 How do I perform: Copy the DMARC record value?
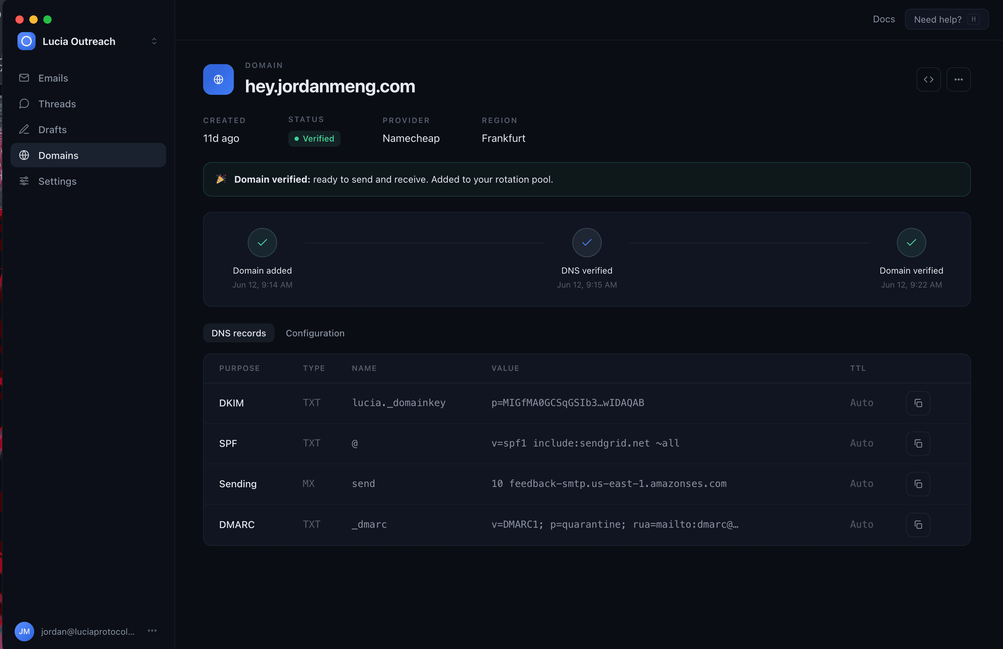click(918, 525)
